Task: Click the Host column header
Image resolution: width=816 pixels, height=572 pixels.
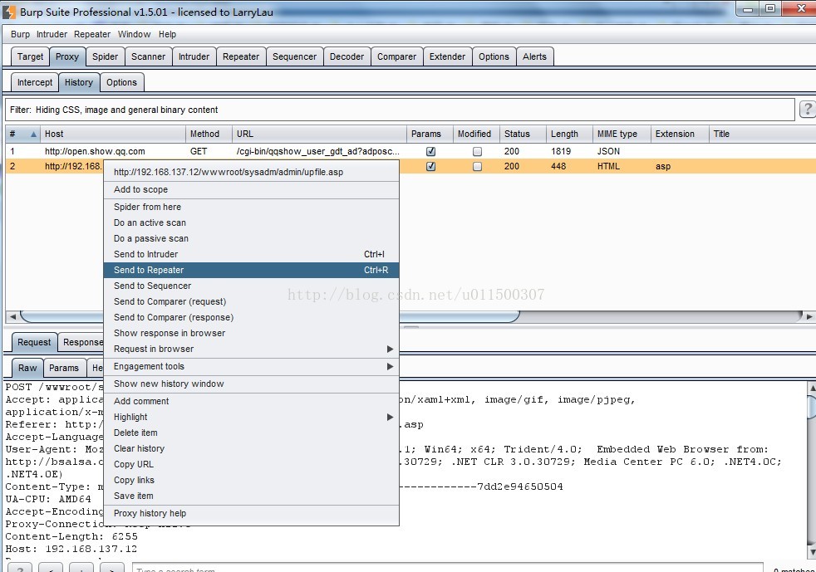Action: click(113, 134)
